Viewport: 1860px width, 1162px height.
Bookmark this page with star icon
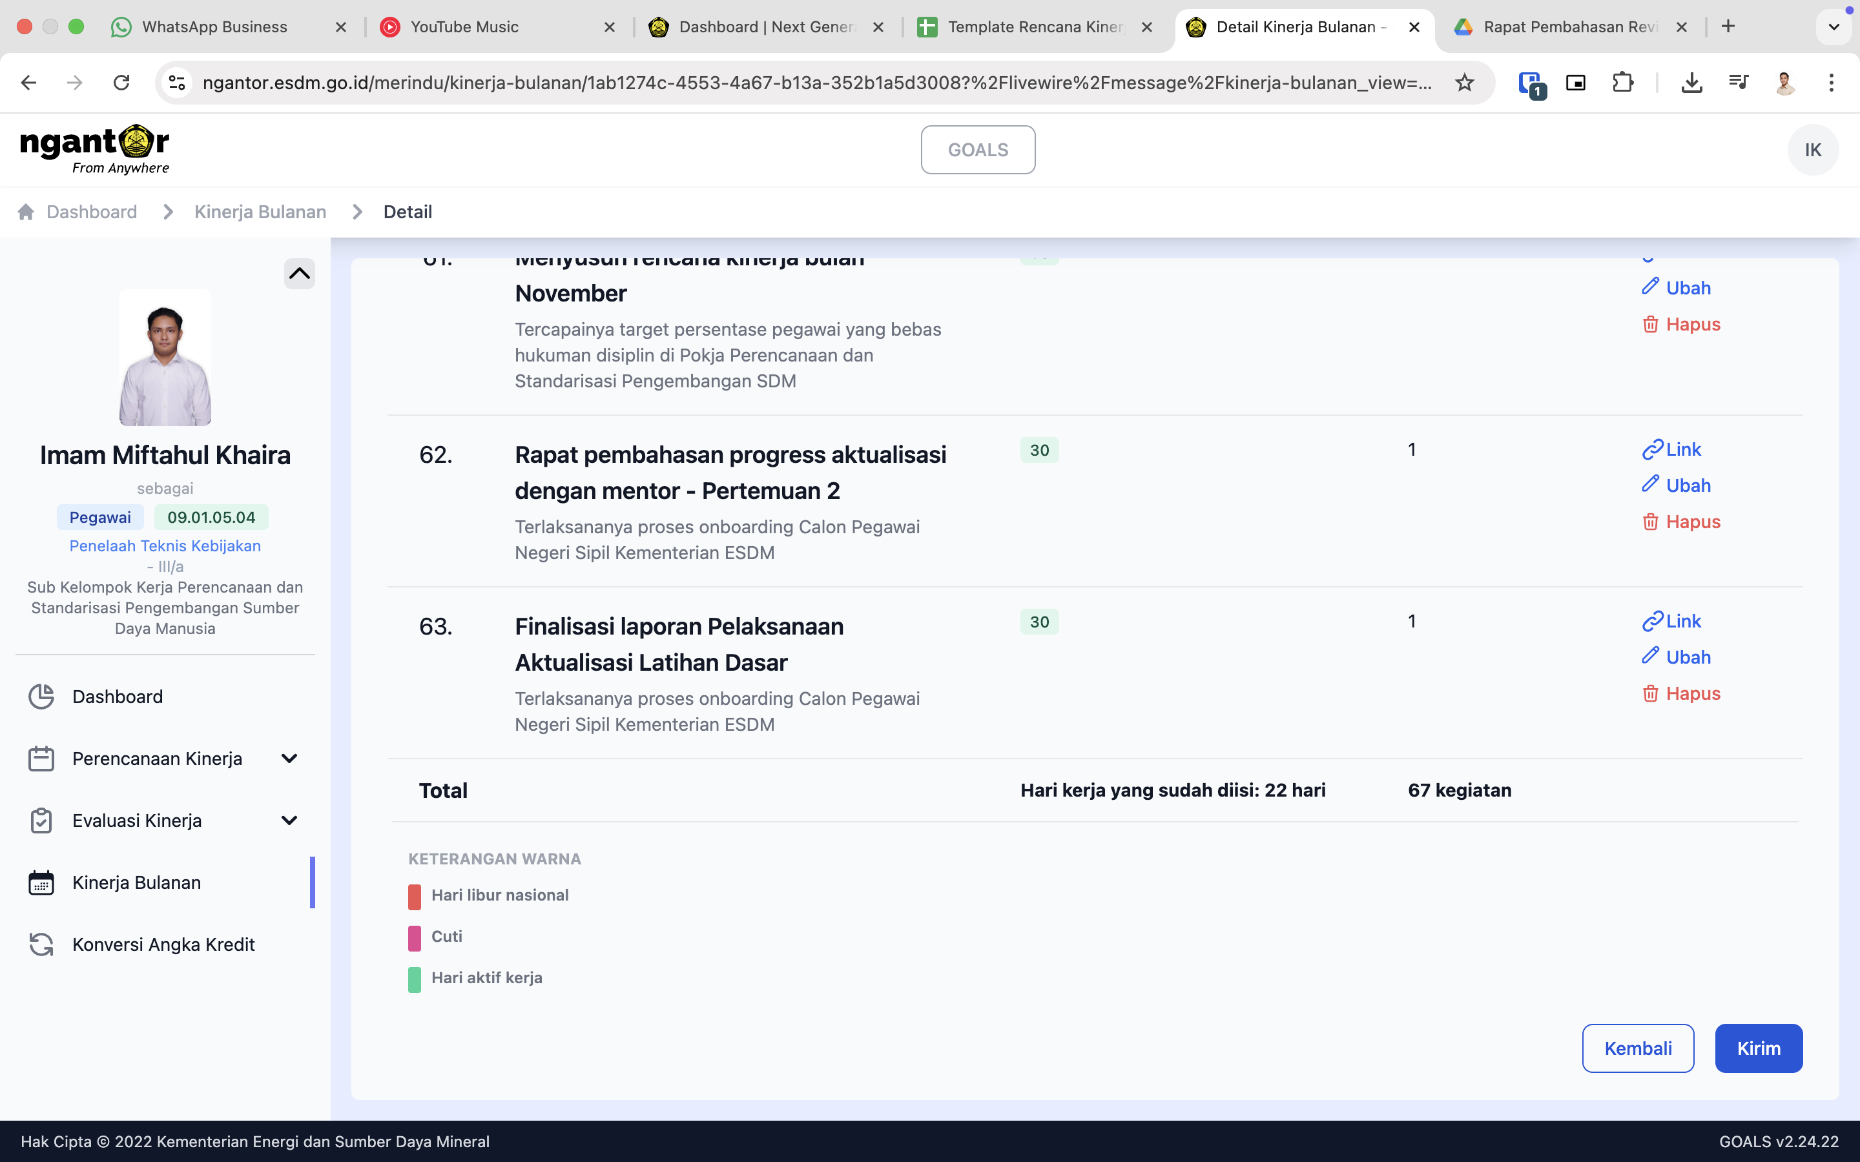[x=1464, y=83]
